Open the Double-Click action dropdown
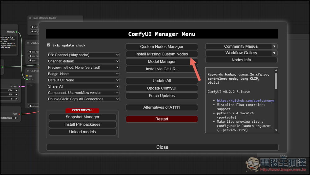 (x=83, y=99)
